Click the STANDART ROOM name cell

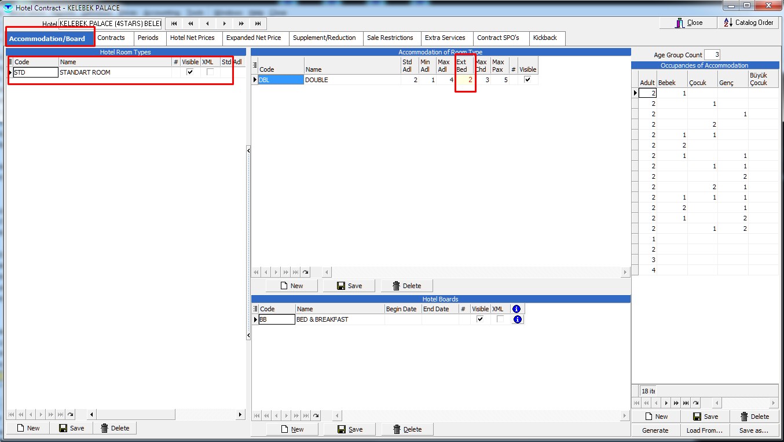tap(115, 72)
